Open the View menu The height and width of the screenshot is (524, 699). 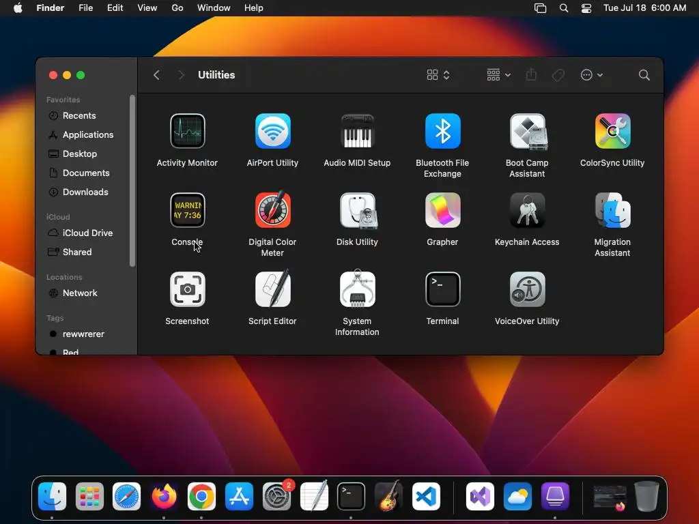pyautogui.click(x=147, y=8)
